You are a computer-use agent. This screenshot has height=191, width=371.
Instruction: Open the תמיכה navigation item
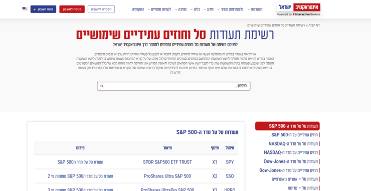click(x=182, y=10)
